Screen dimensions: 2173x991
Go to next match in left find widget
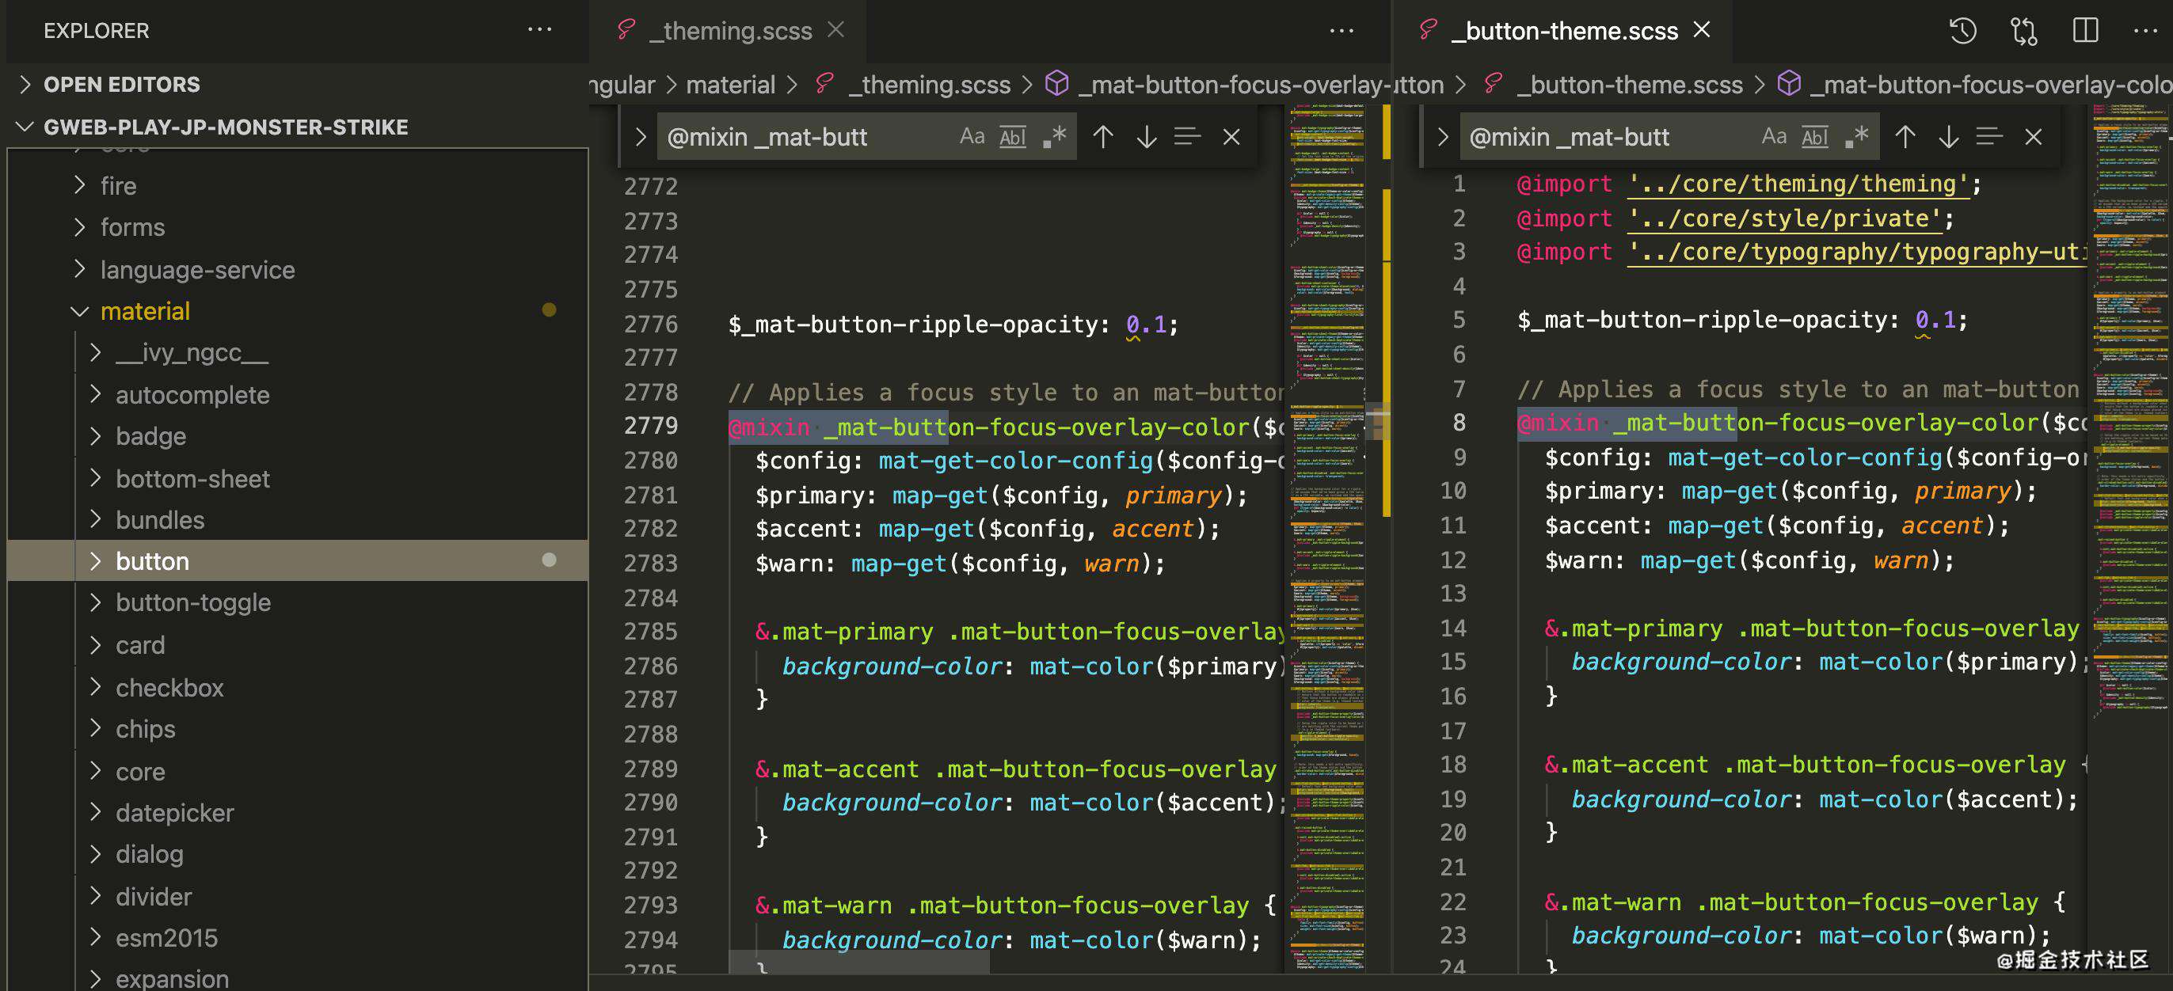[1146, 137]
